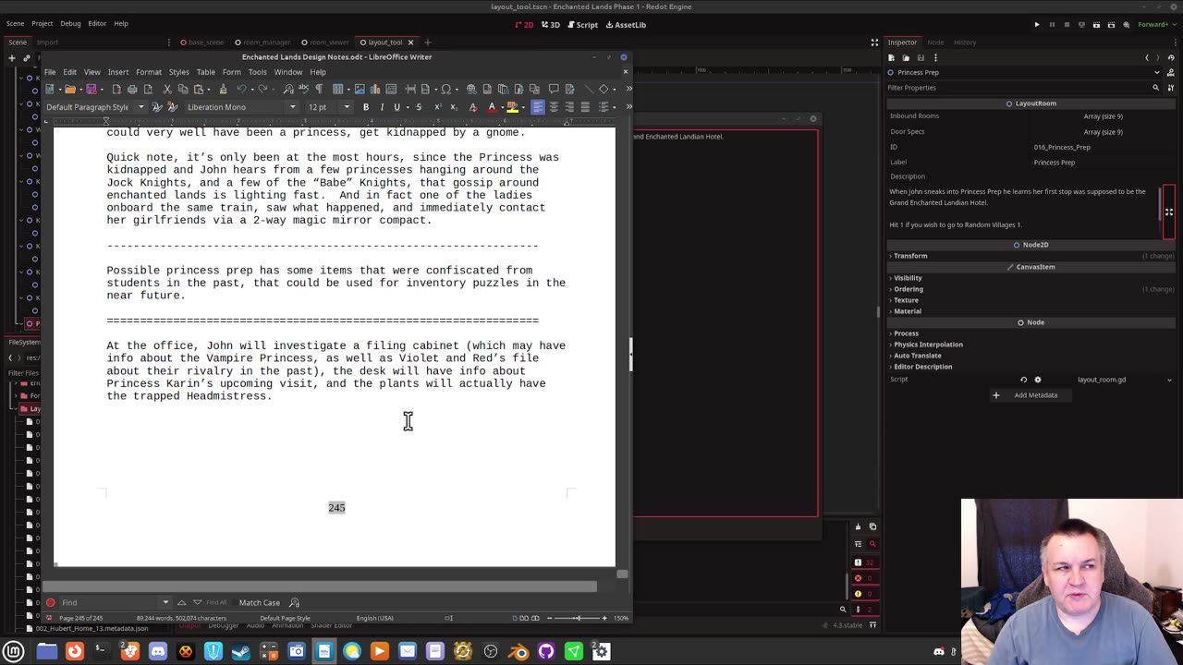Viewport: 1183px width, 665px height.
Task: Switch Godot to the 3D workspace
Action: [551, 25]
